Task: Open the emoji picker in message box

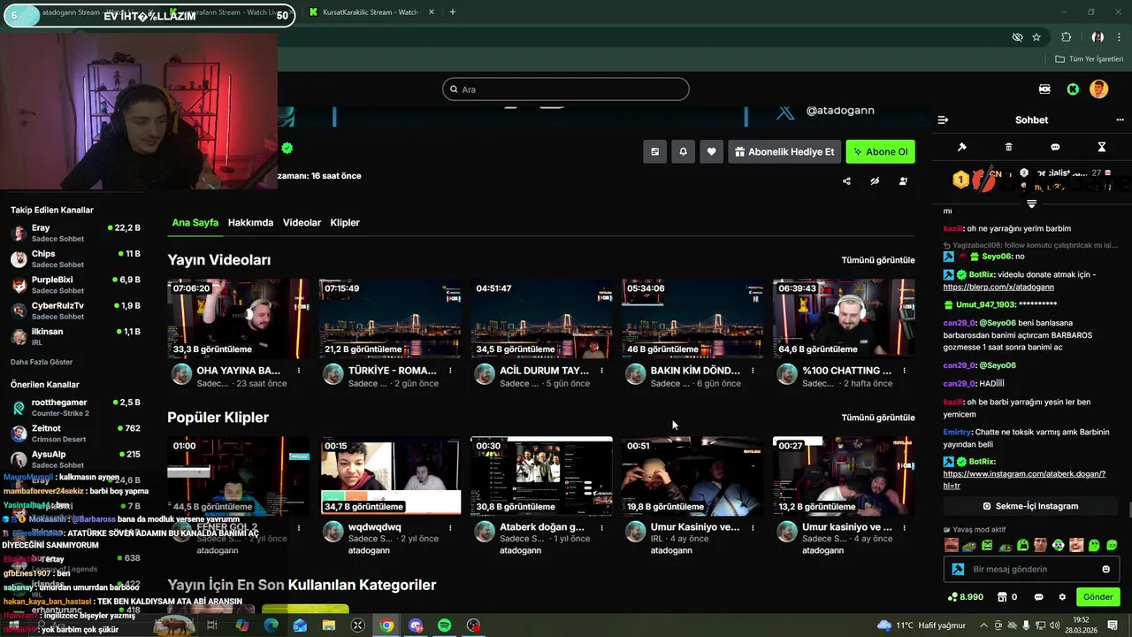Action: coord(1105,569)
